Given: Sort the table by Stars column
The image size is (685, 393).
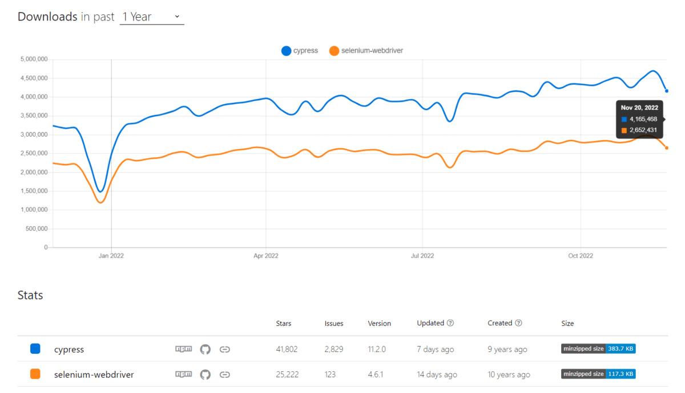Looking at the screenshot, I should coord(283,324).
